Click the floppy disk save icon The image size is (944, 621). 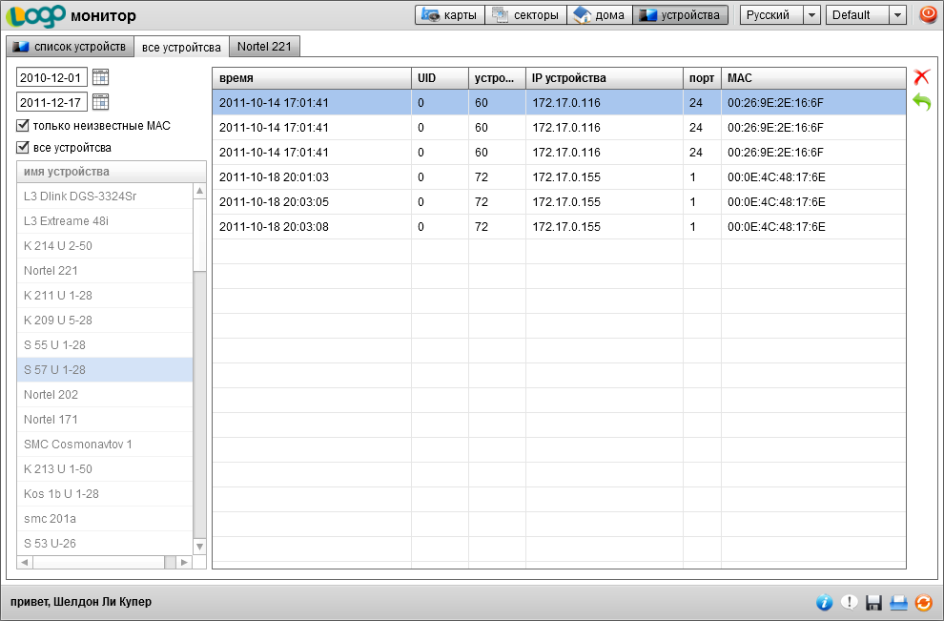tap(873, 602)
